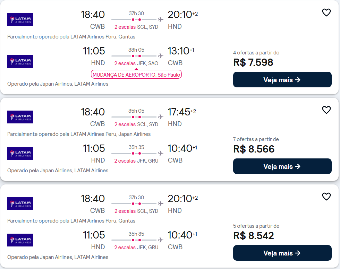Click the MUDANÇA DE AEROPORTO: São Paulo badge
This screenshot has width=340, height=269.
click(136, 74)
